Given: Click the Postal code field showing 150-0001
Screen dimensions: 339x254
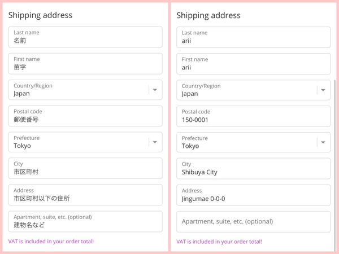Looking at the screenshot, I should pos(253,116).
